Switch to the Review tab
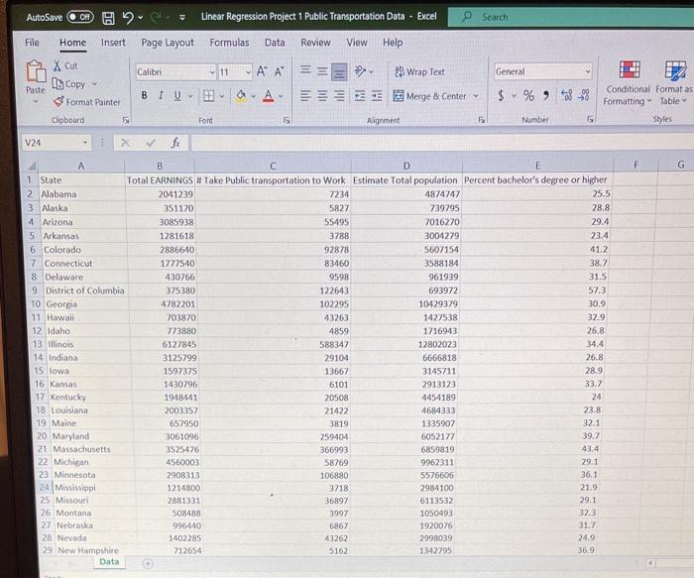Image resolution: width=694 pixels, height=578 pixels. coord(315,43)
